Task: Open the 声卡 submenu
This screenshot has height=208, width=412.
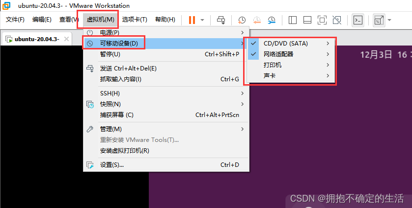Action: coord(291,76)
